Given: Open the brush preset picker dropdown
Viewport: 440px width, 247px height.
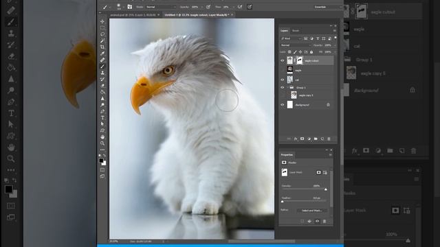Looking at the screenshot, I should tap(123, 7).
